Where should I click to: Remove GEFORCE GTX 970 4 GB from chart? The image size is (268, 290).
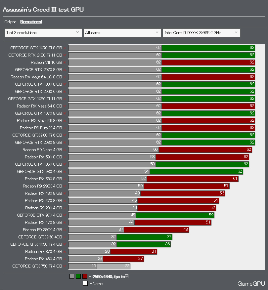click(65, 215)
